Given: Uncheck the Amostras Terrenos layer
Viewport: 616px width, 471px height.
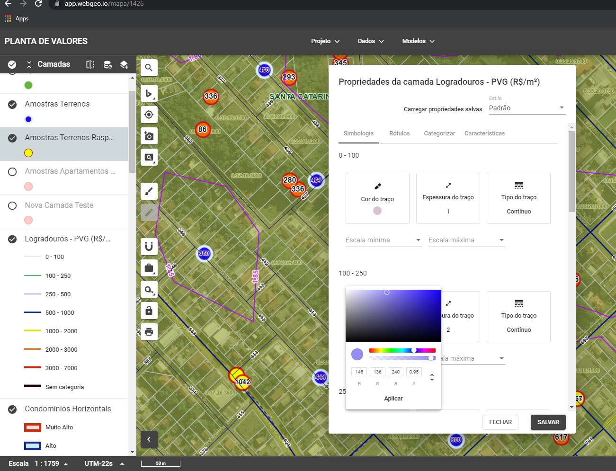Looking at the screenshot, I should [13, 104].
